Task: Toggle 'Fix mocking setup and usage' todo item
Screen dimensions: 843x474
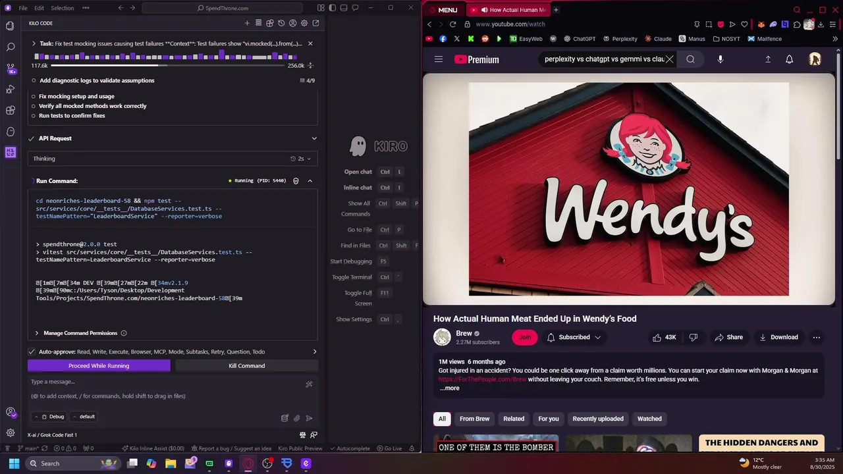Action: [34, 96]
